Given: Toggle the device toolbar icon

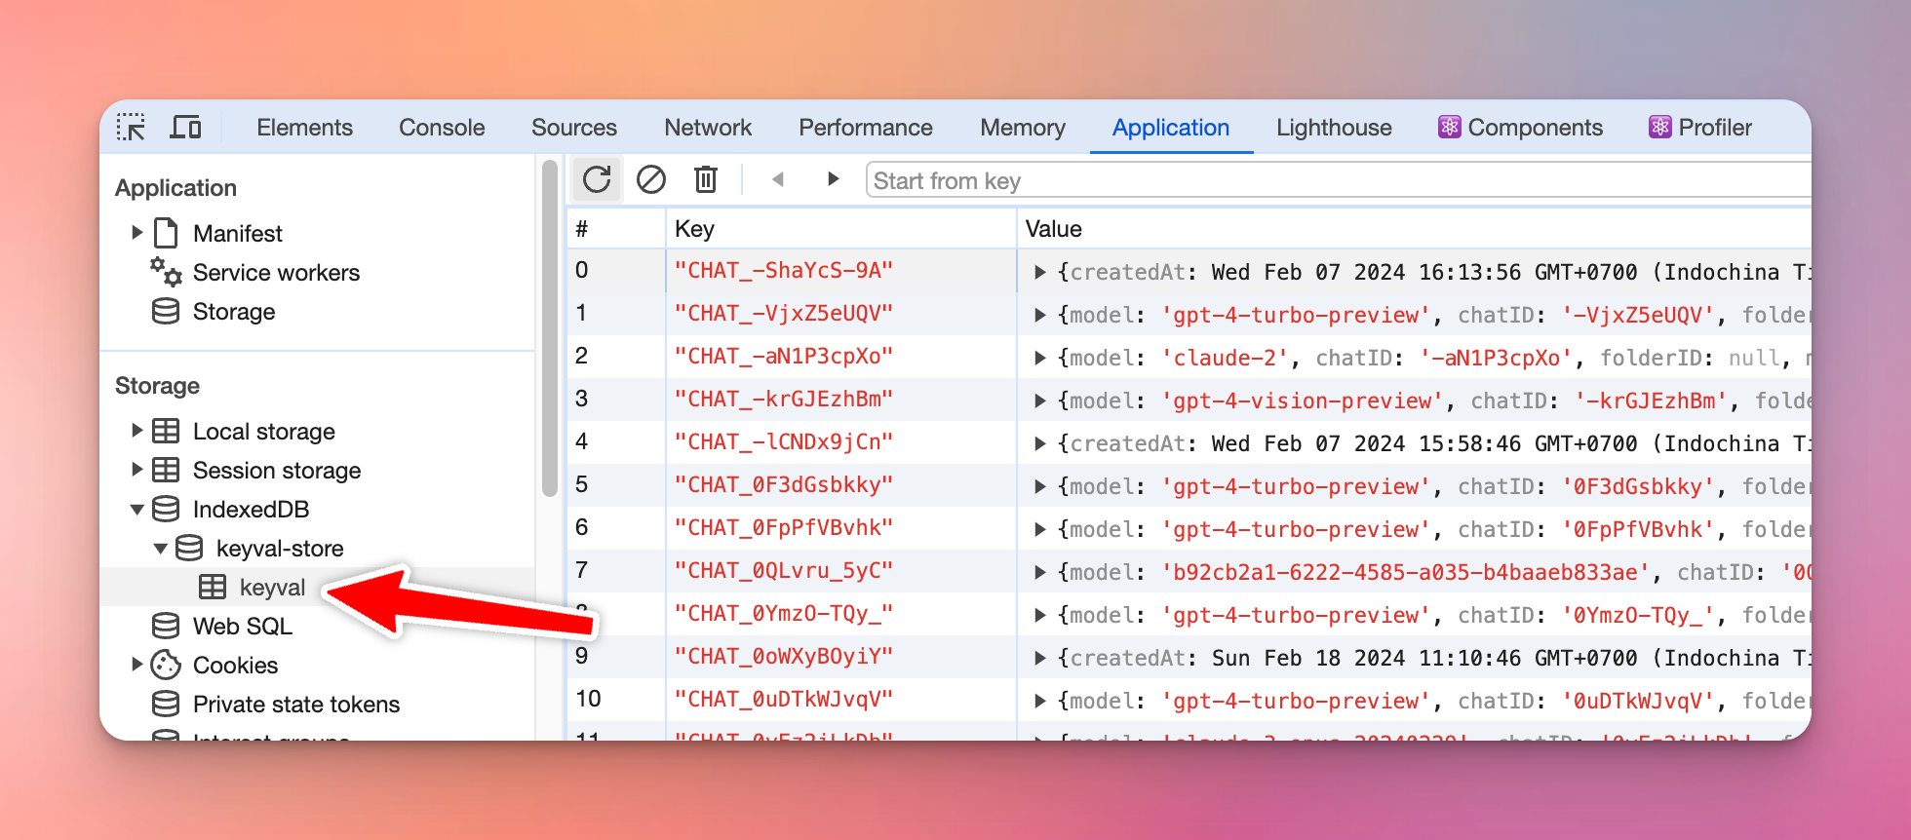Looking at the screenshot, I should pos(185,128).
